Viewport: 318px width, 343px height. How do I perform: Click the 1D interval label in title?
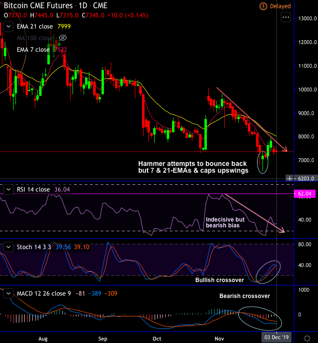point(83,5)
